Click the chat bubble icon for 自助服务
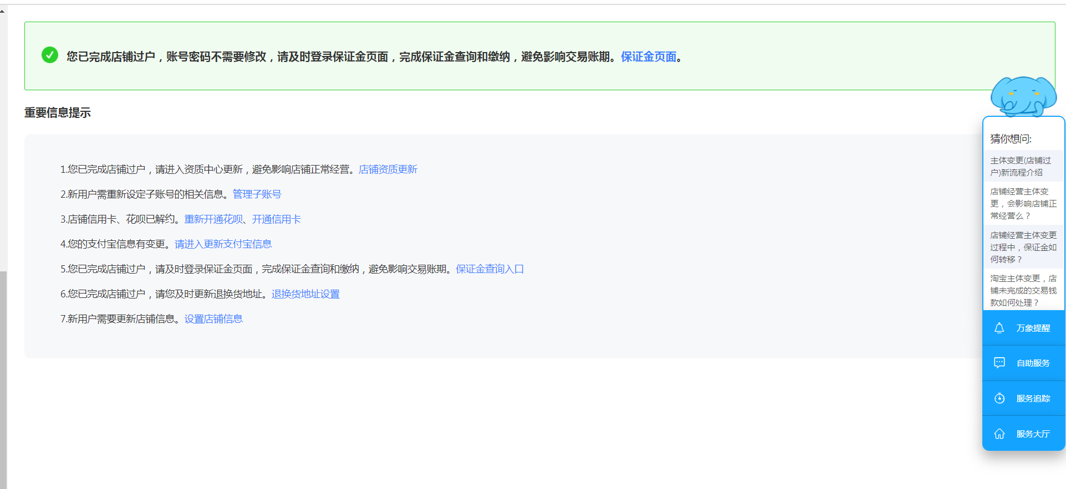Viewport: 1066px width, 489px height. (999, 363)
